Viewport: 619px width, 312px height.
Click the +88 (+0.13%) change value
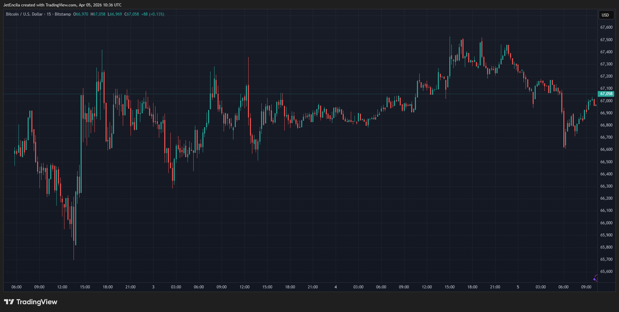tap(152, 14)
